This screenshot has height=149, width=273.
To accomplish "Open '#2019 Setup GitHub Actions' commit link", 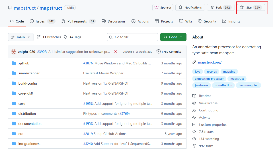I will coord(105,134).
